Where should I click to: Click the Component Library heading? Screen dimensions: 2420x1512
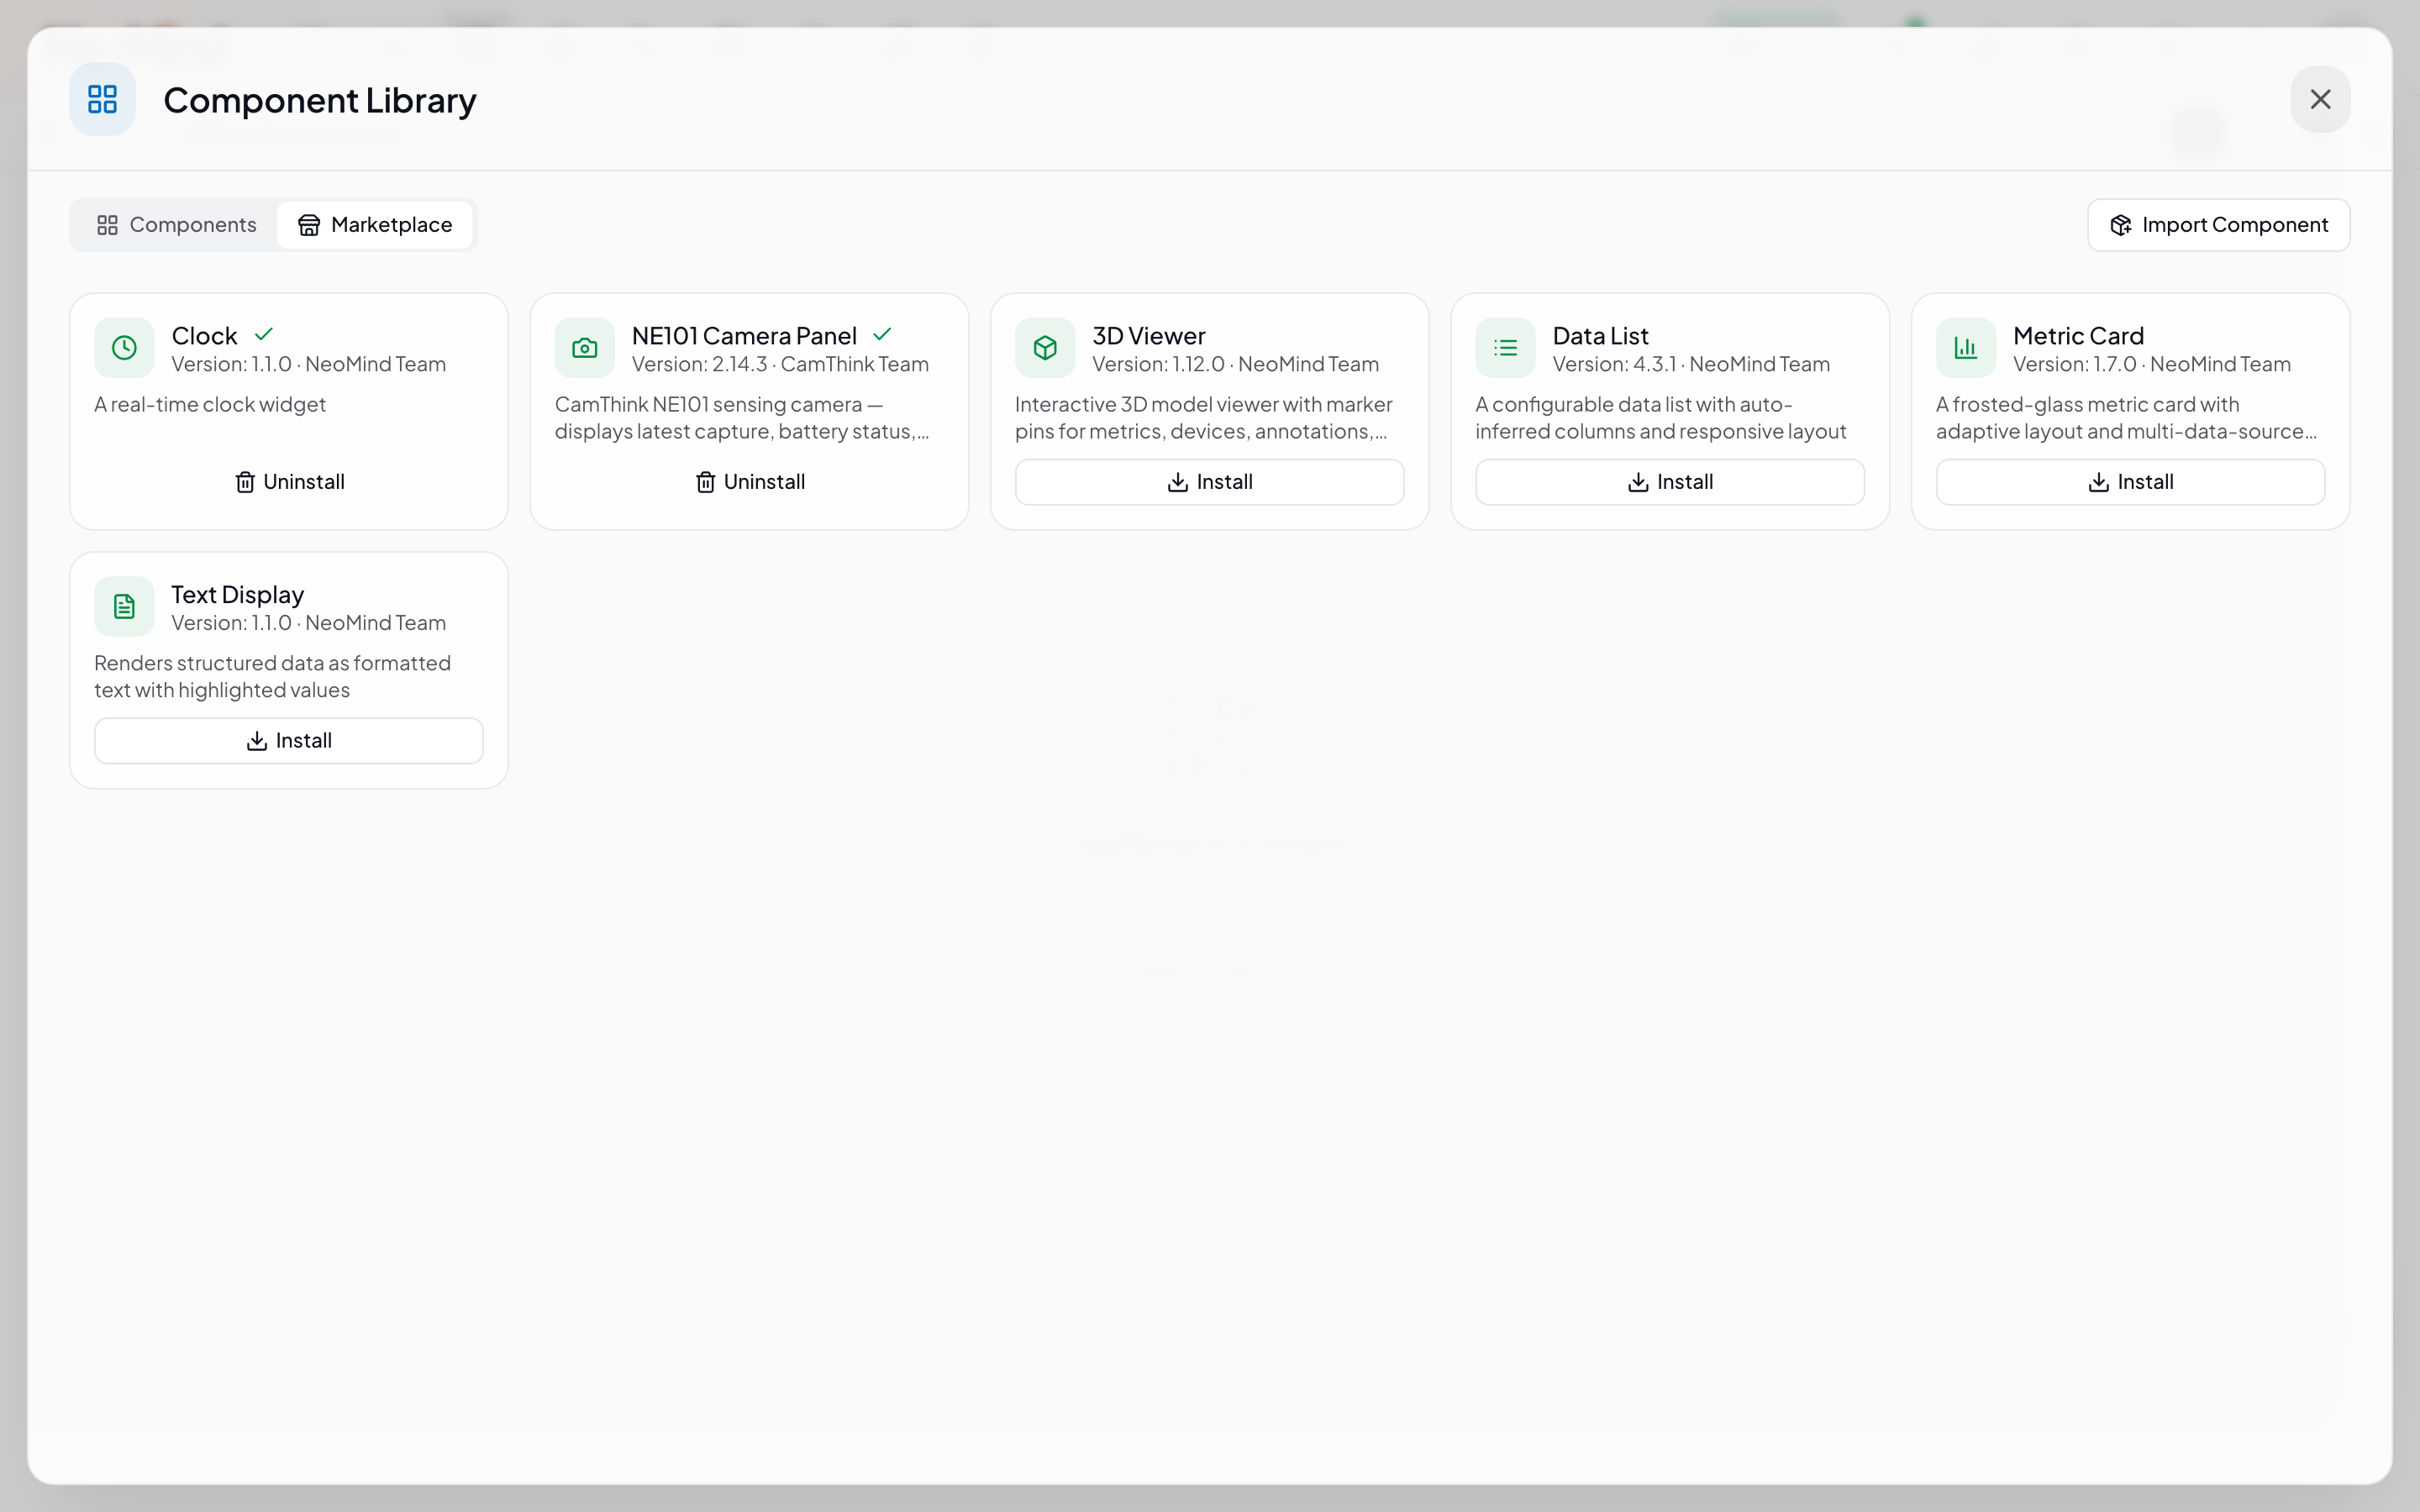pos(320,100)
